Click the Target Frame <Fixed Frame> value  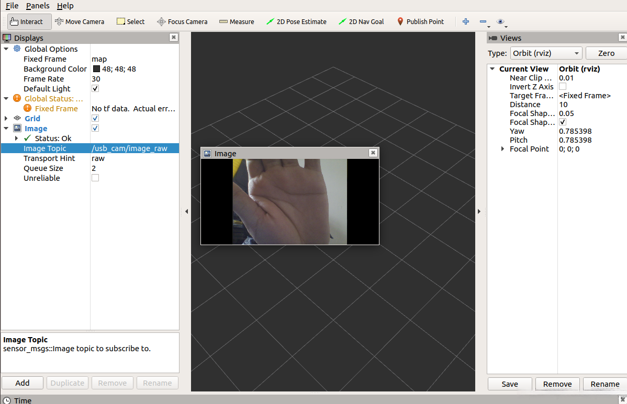coord(585,96)
